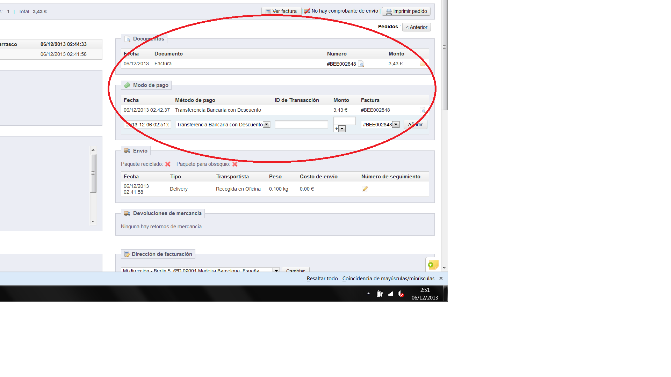Screen dimensions: 671x377
Task: Click the ID de Transacción input field
Action: pyautogui.click(x=301, y=125)
